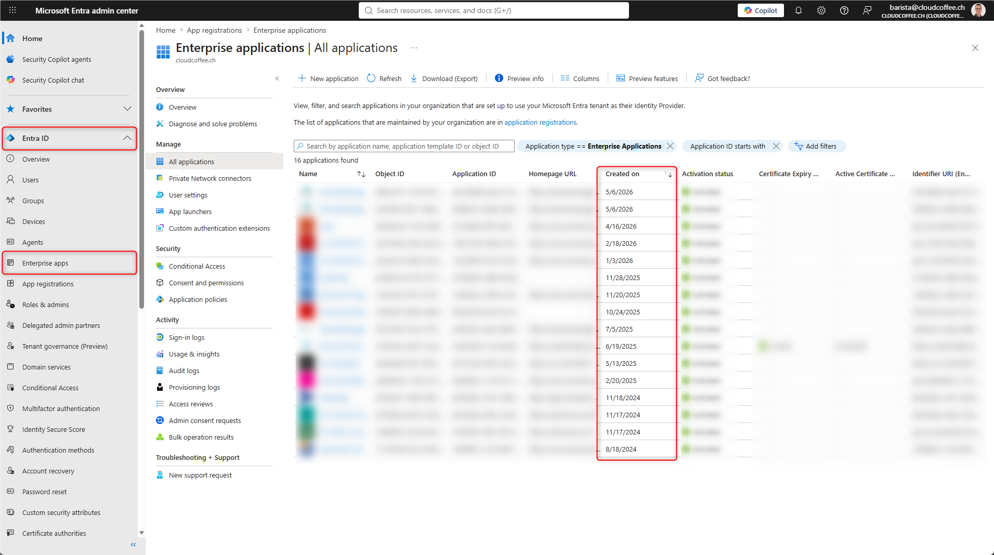This screenshot has width=994, height=555.
Task: Open Security Copilot agents
Action: tap(57, 59)
